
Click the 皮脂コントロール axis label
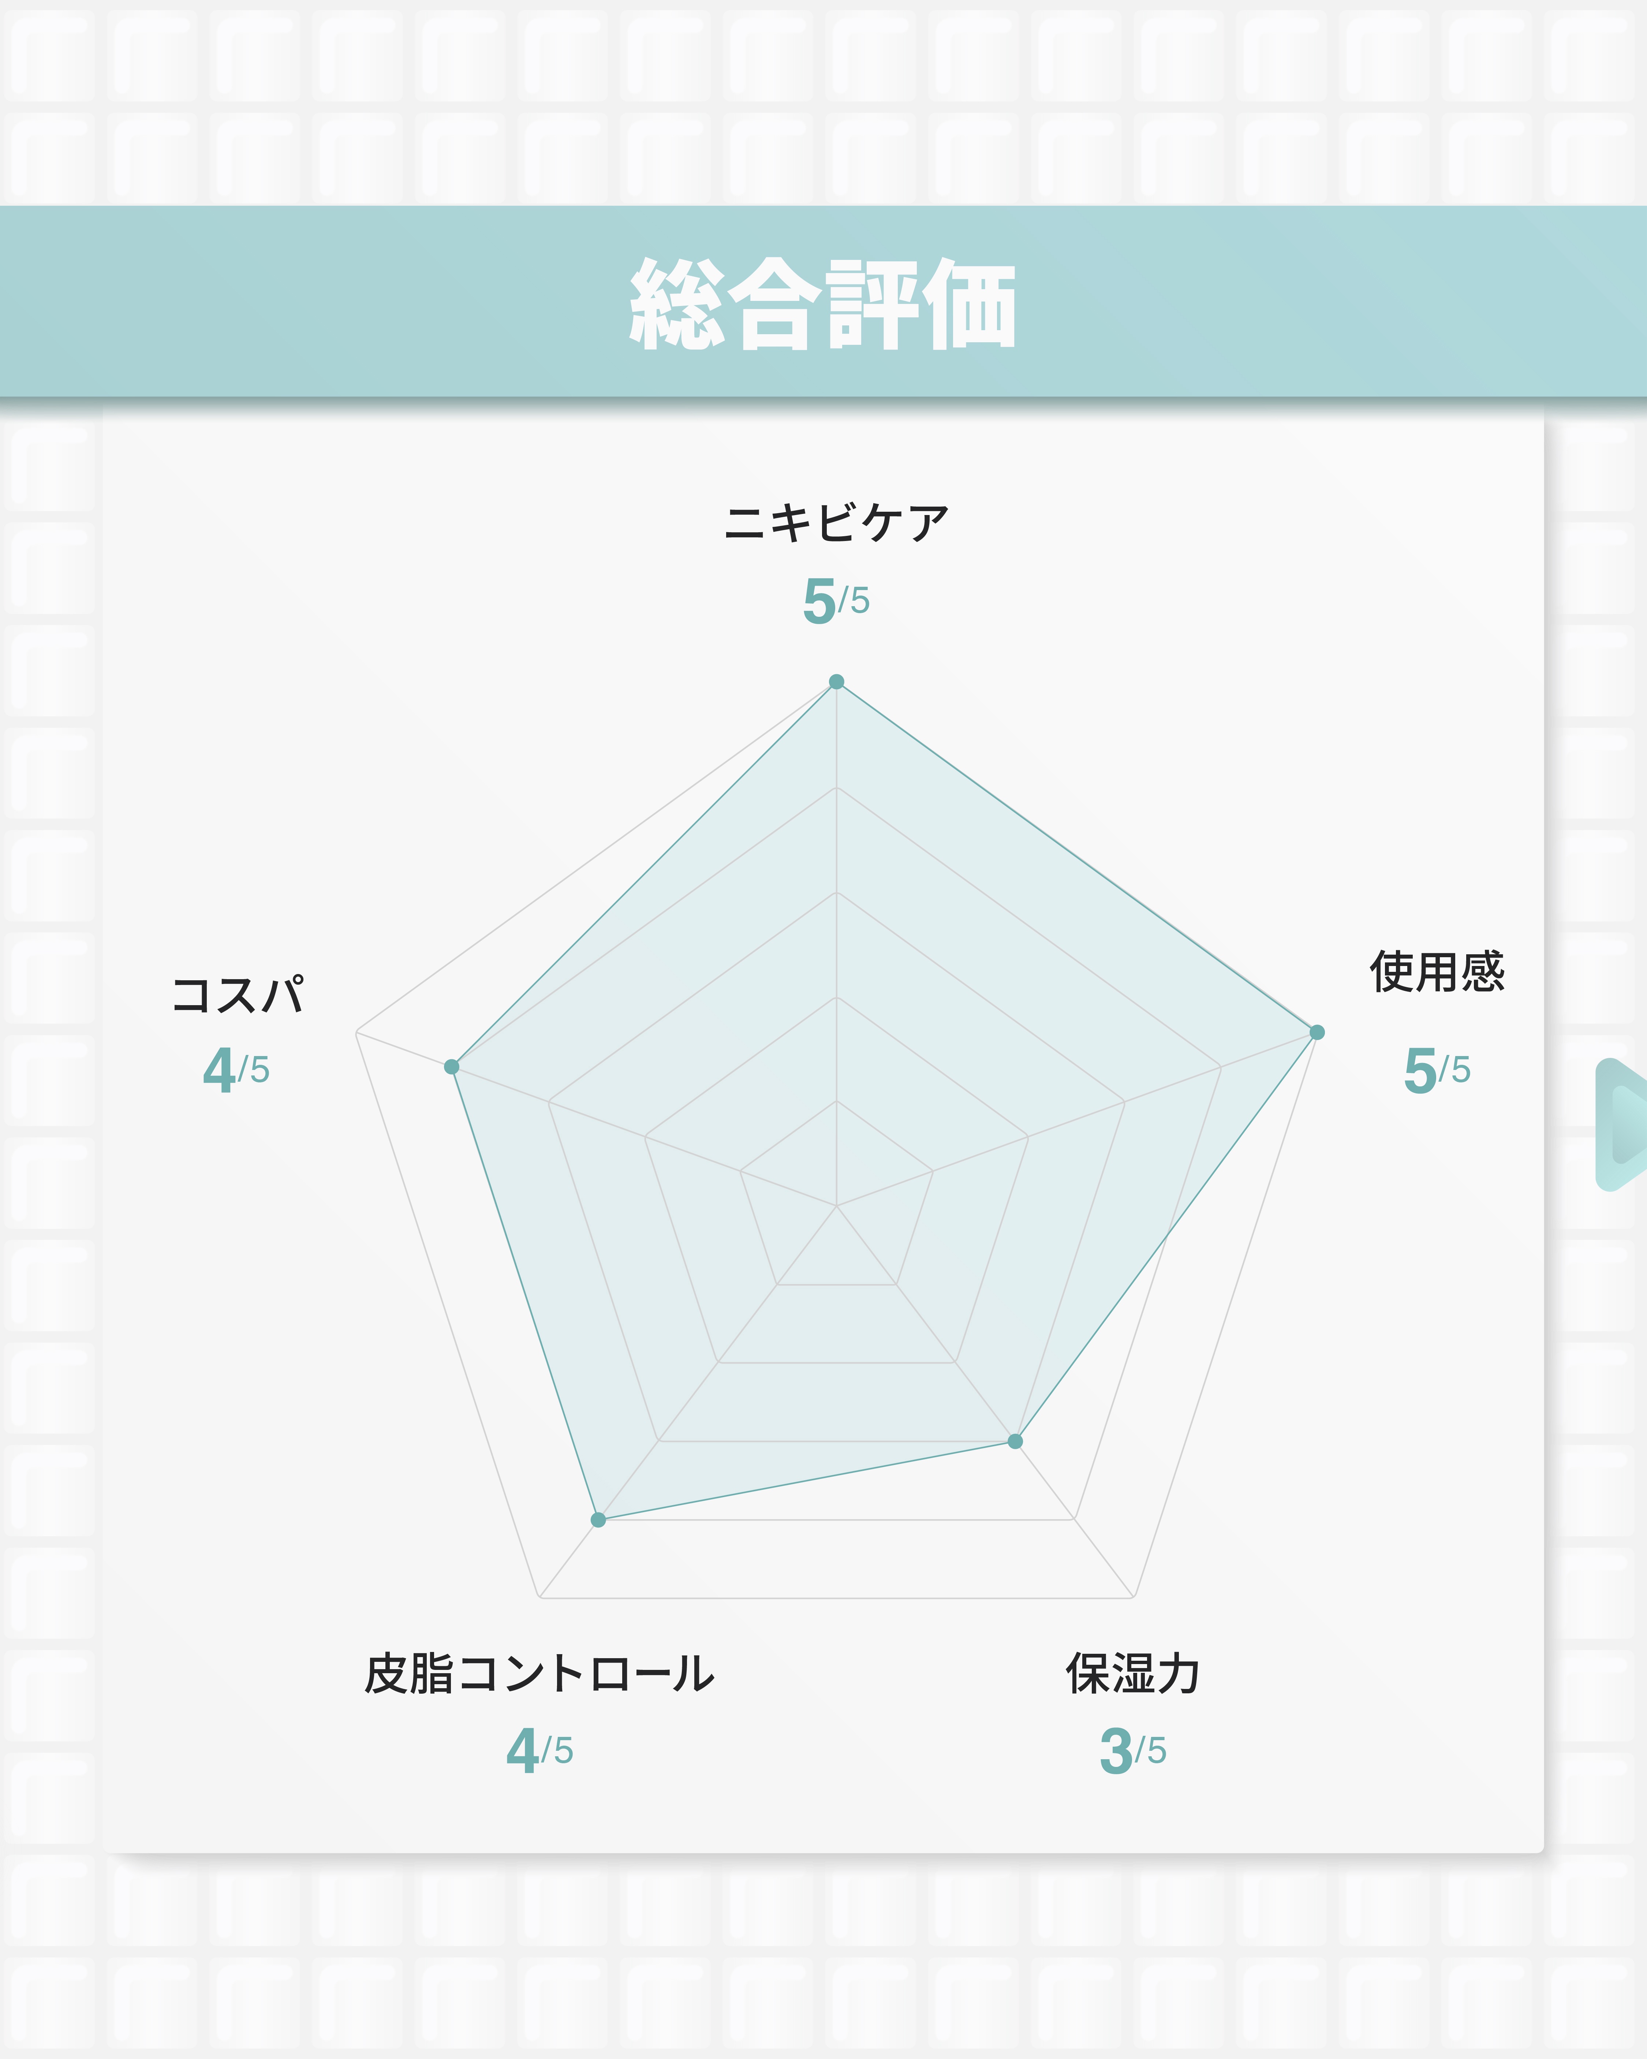pyautogui.click(x=539, y=1674)
